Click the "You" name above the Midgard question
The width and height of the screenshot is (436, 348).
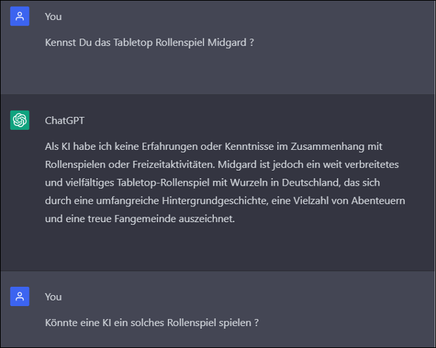[x=53, y=17]
